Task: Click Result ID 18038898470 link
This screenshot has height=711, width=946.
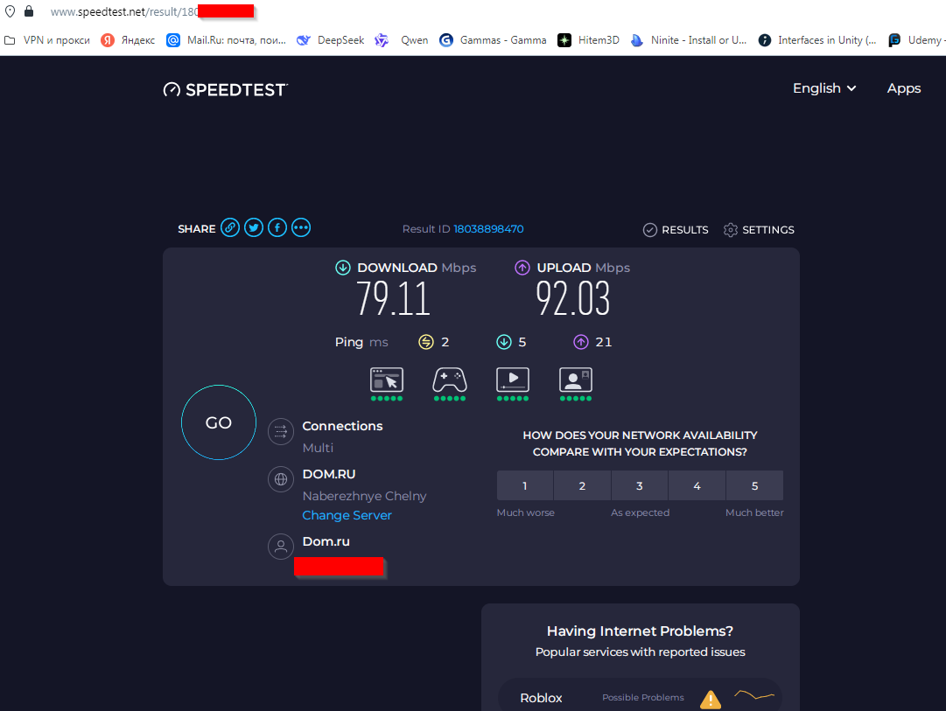Action: [x=488, y=229]
